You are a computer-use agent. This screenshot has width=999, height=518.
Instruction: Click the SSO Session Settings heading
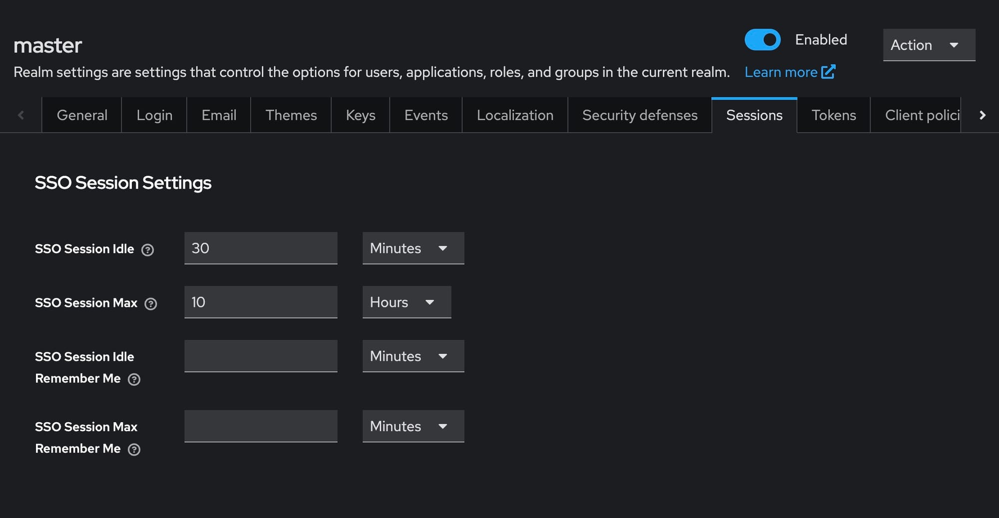coord(123,183)
